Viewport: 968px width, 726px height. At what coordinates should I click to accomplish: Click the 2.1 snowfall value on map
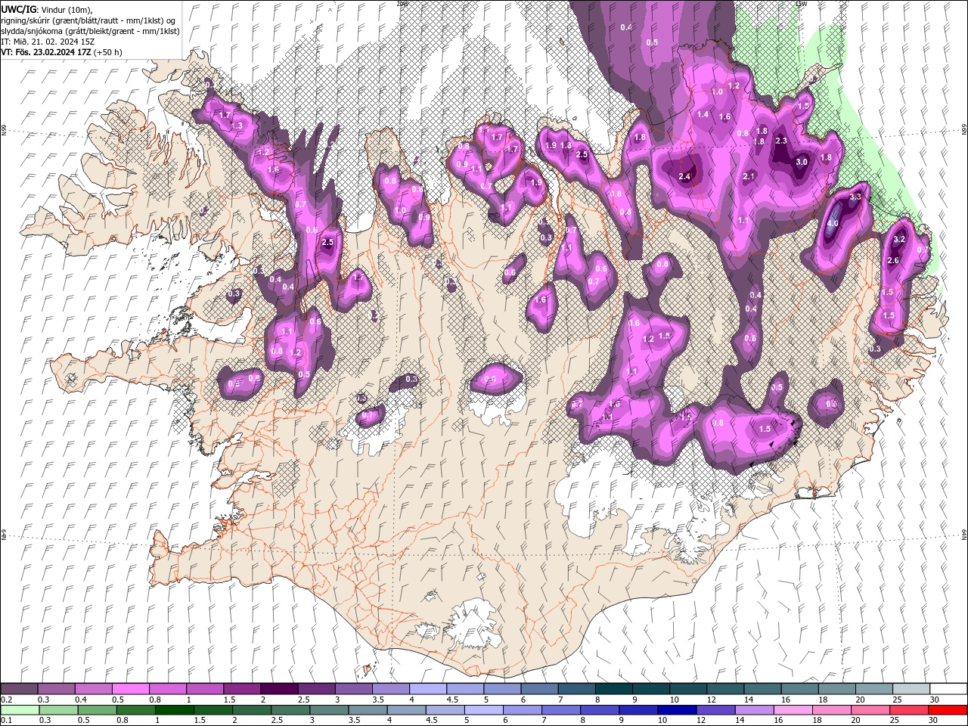click(749, 176)
